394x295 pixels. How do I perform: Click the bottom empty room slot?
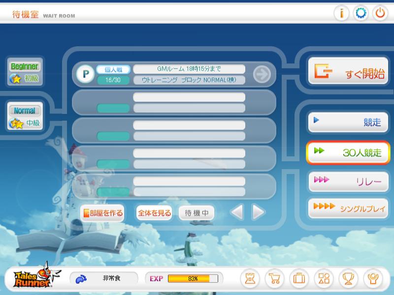click(x=174, y=187)
